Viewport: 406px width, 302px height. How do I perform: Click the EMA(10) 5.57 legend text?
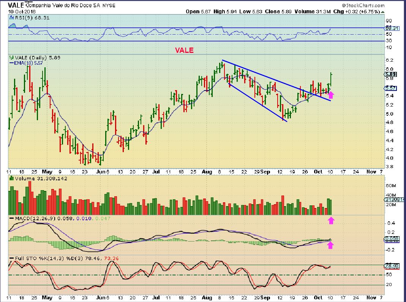click(28, 63)
